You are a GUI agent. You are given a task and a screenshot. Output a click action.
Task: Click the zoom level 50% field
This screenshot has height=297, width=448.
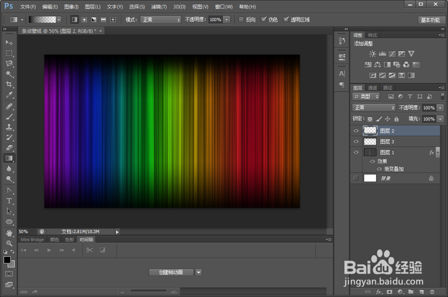point(27,232)
